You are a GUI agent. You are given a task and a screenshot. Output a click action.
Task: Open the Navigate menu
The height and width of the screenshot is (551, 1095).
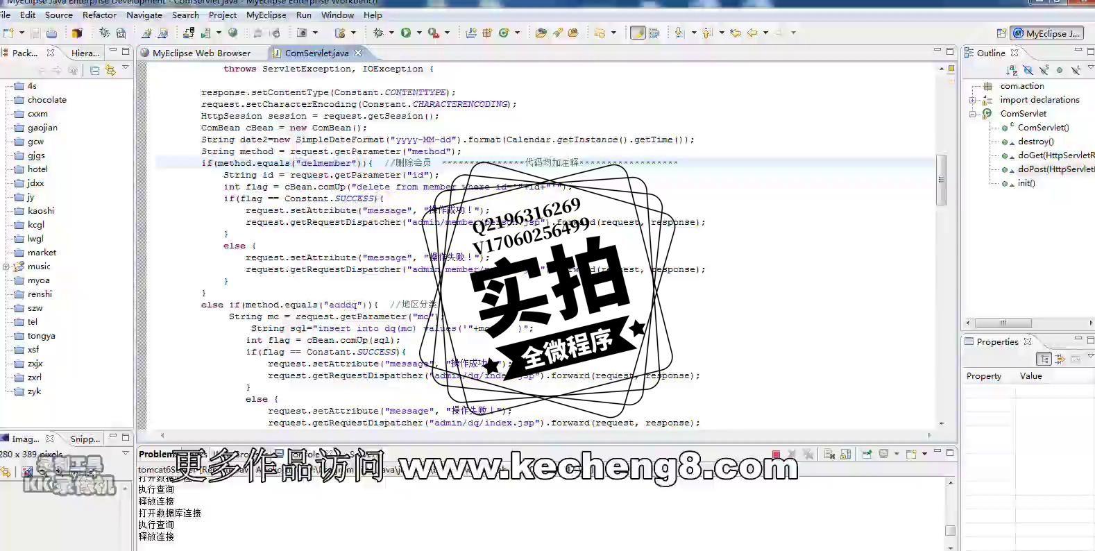click(144, 15)
